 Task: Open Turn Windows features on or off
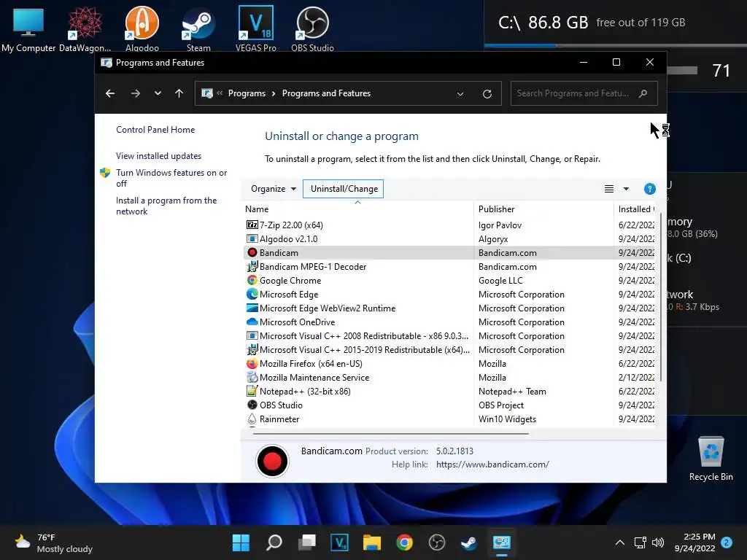171,178
